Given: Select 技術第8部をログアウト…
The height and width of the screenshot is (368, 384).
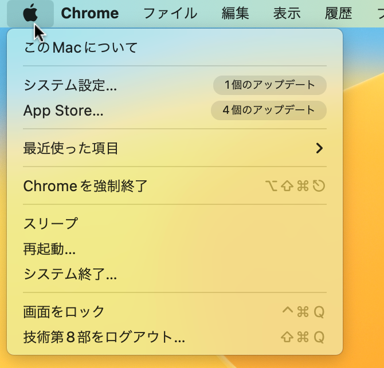Looking at the screenshot, I should (x=175, y=337).
